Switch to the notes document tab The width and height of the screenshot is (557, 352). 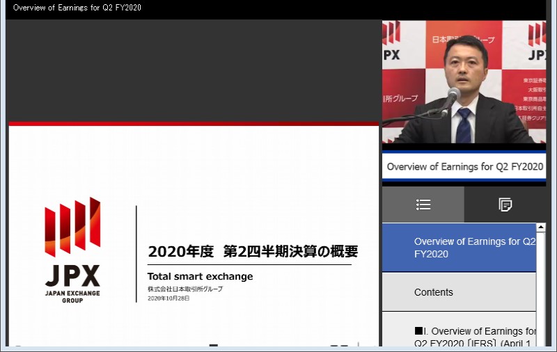click(505, 205)
